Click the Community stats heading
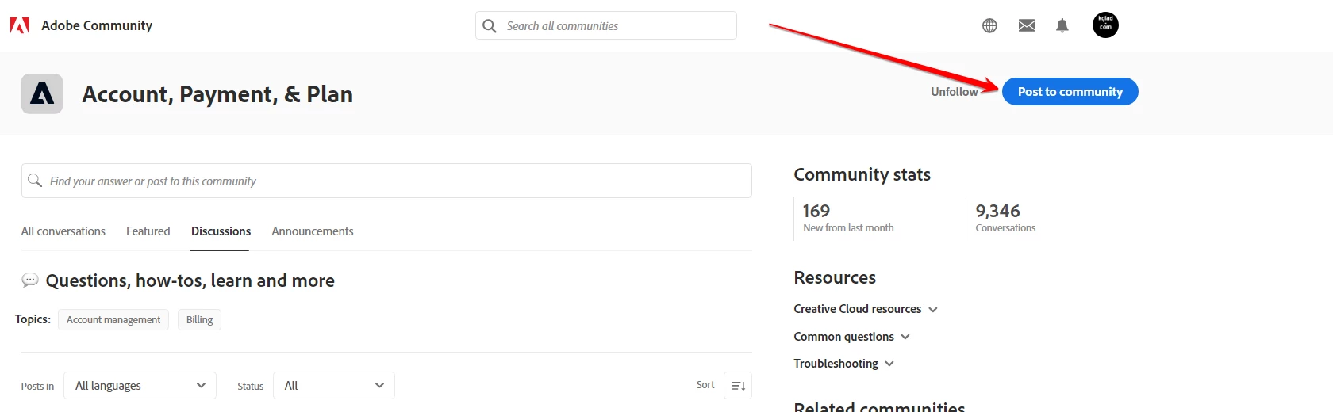 pos(862,174)
